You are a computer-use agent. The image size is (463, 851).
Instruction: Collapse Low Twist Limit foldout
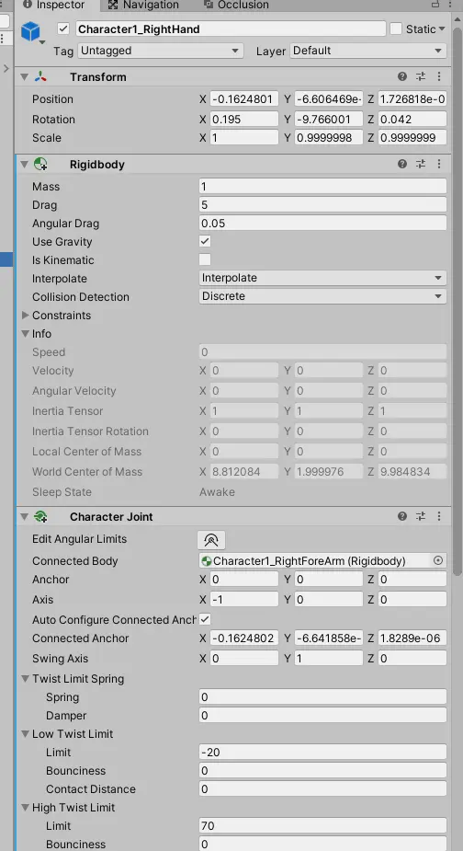pos(25,734)
